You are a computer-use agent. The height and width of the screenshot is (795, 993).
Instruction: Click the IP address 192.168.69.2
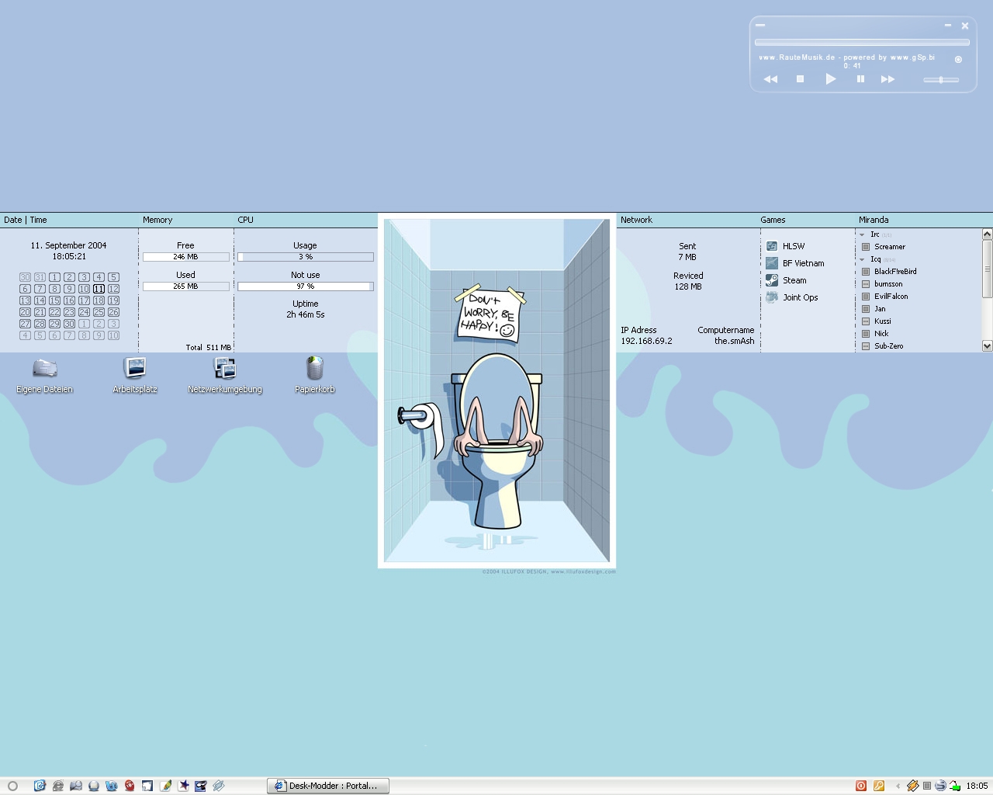[646, 341]
